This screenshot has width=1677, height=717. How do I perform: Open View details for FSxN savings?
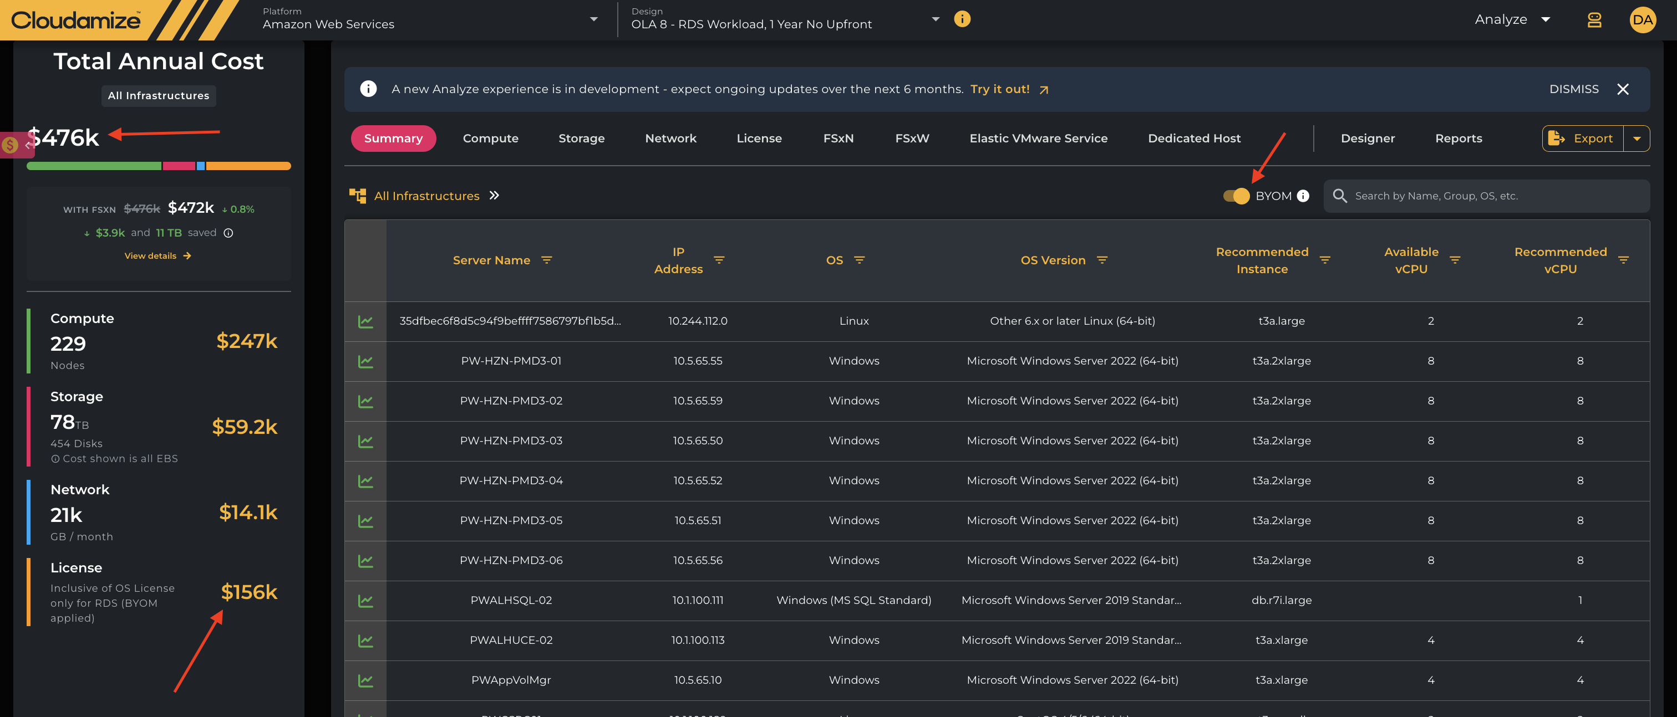[x=157, y=255]
